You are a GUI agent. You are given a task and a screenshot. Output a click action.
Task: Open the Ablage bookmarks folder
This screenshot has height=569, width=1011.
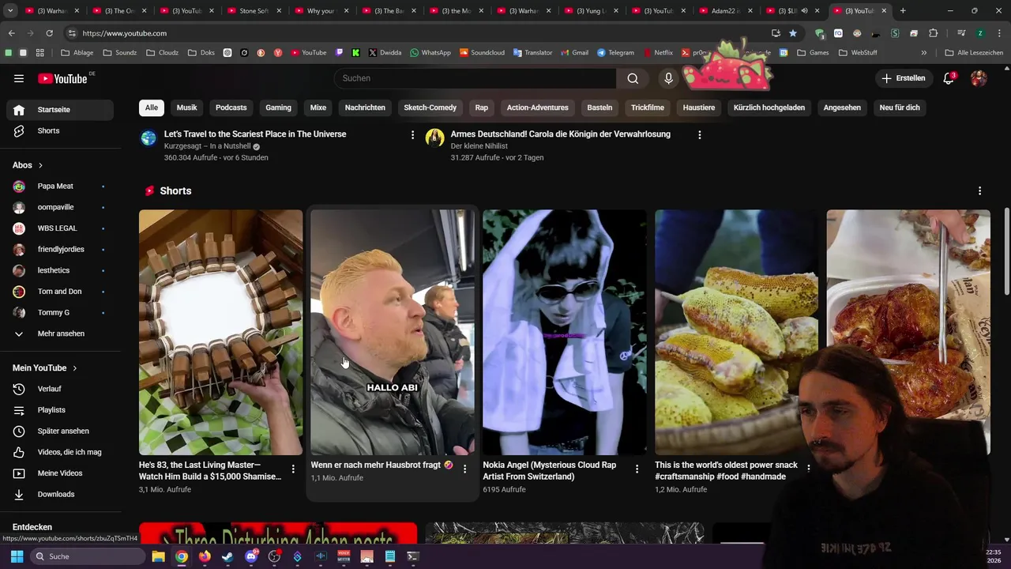tap(77, 53)
